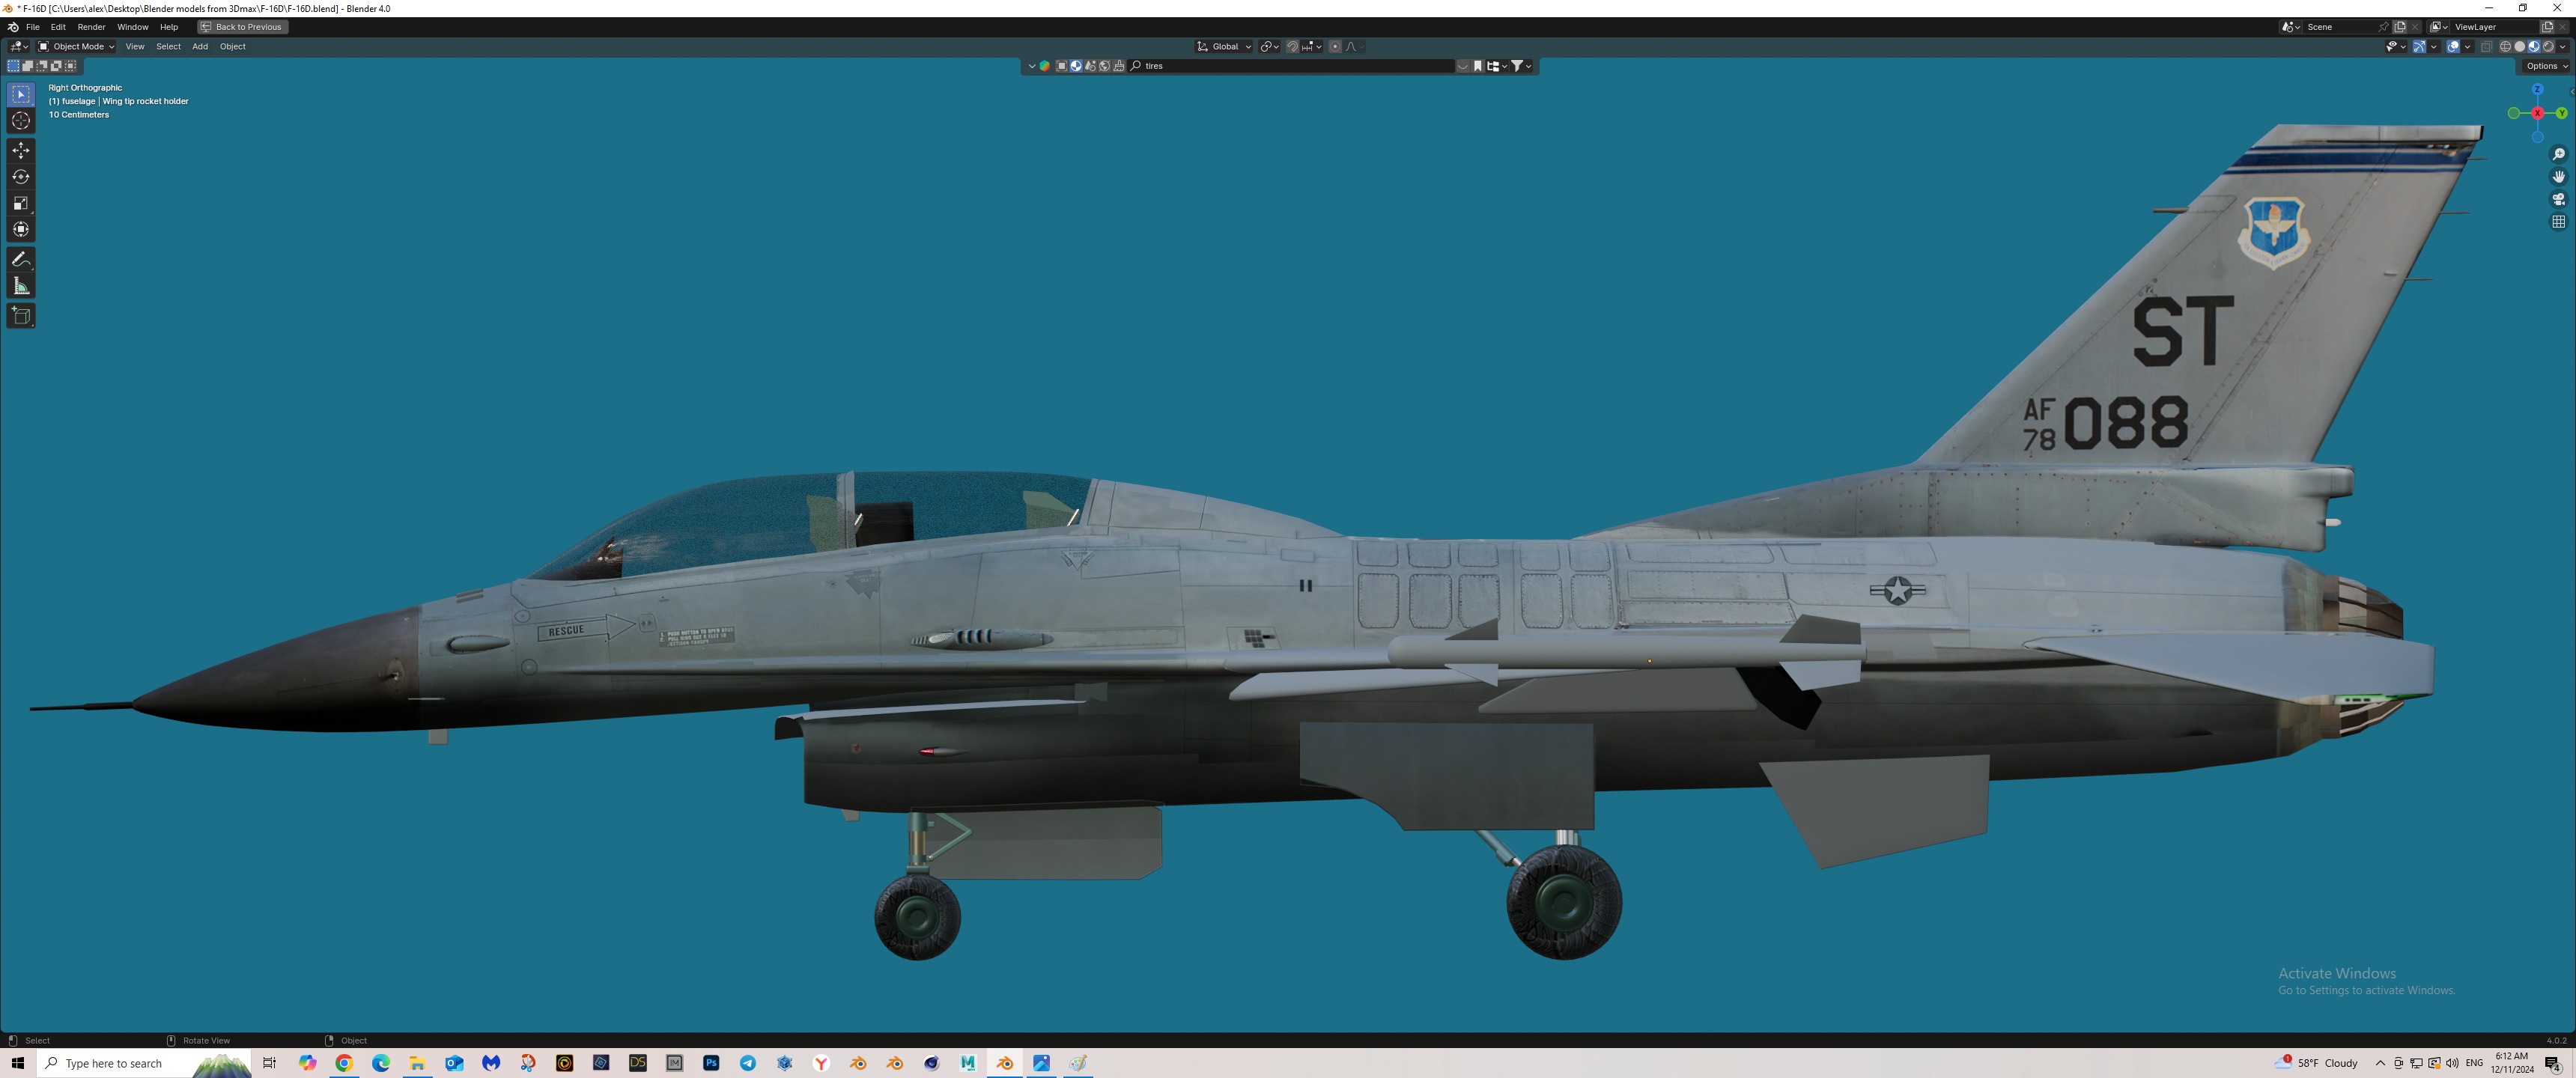This screenshot has width=2576, height=1078.
Task: Switch orthographic/perspective grid button
Action: point(2558,221)
